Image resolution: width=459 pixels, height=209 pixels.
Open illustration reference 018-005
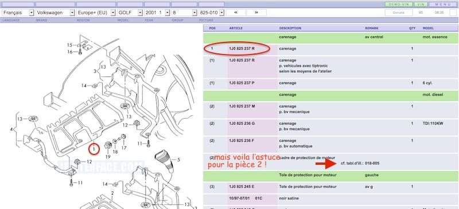372,163
